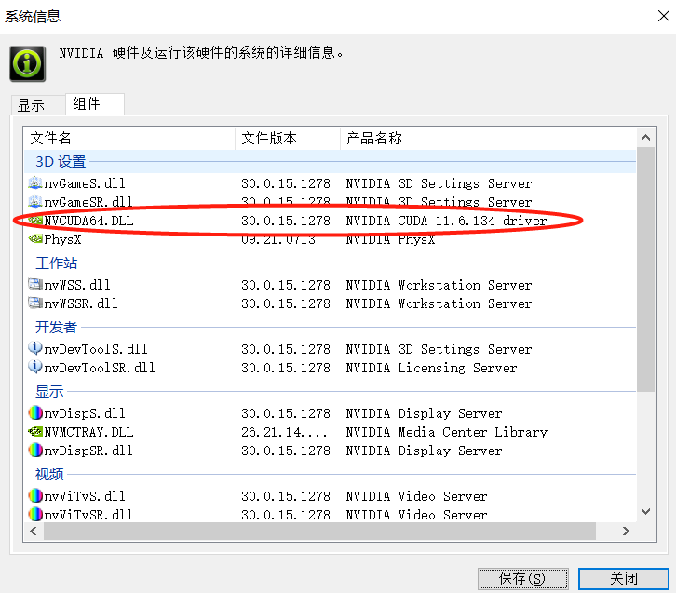Open the 组件 tab
This screenshot has height=593, width=676.
(87, 104)
